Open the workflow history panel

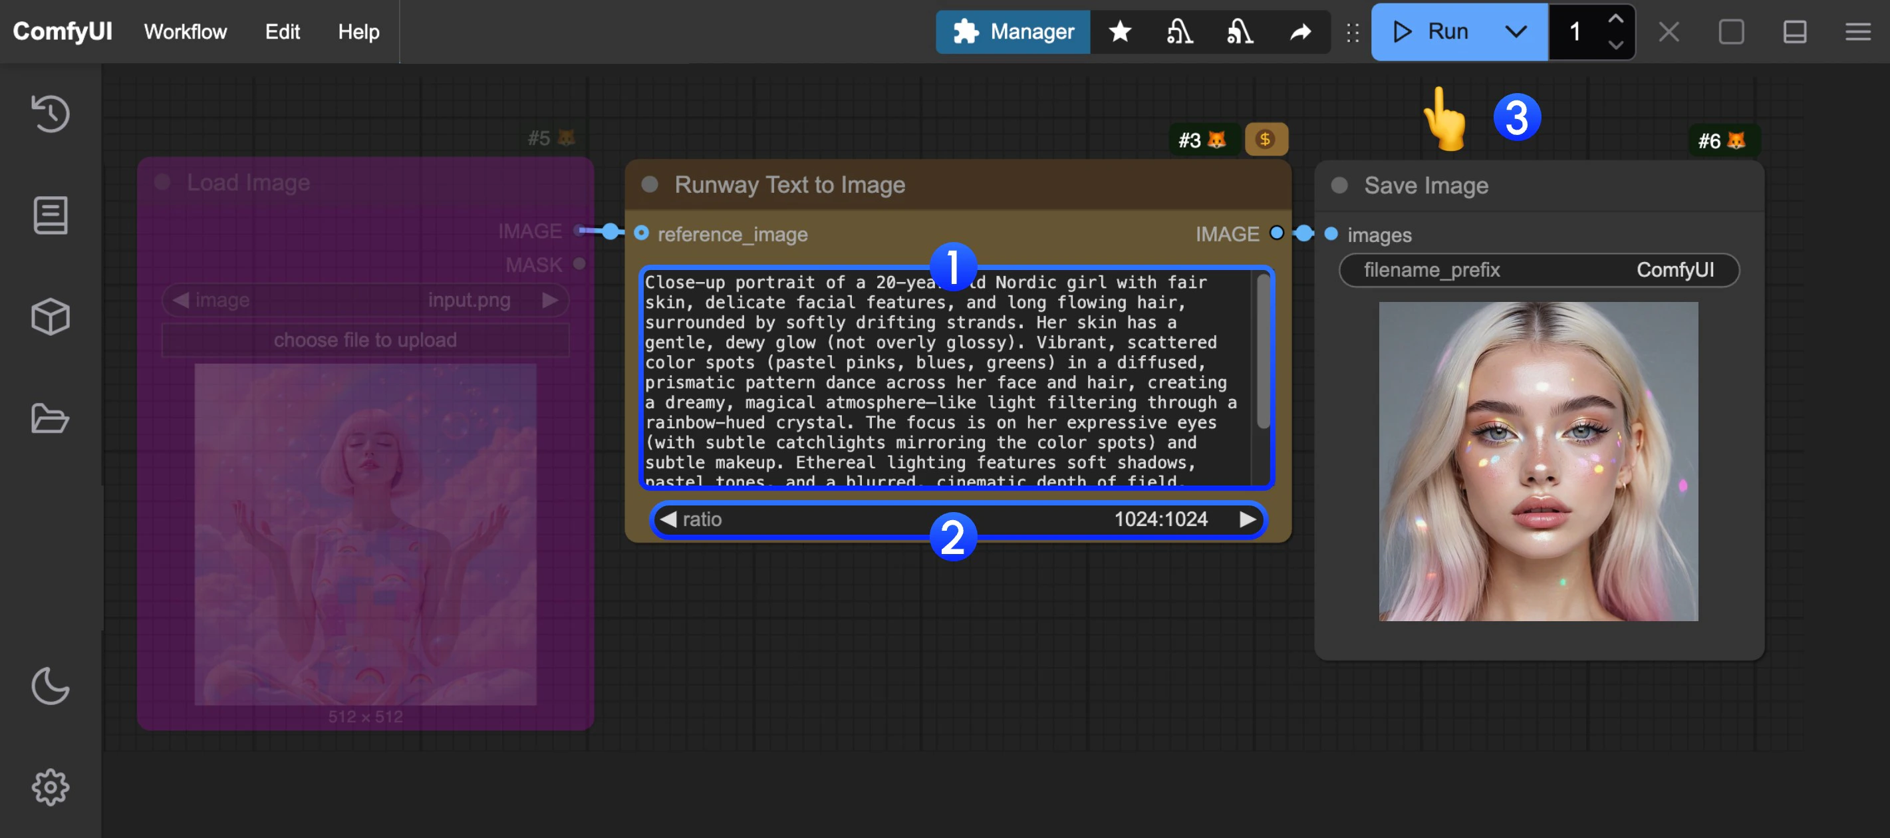(x=50, y=114)
